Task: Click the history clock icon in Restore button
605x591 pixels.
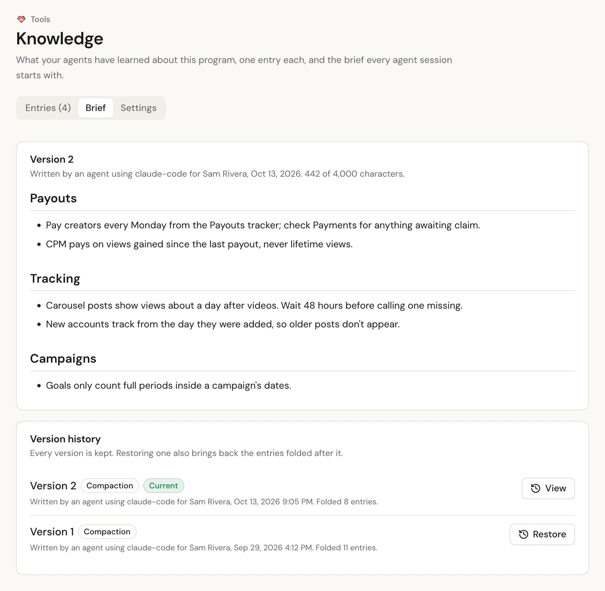Action: [523, 534]
